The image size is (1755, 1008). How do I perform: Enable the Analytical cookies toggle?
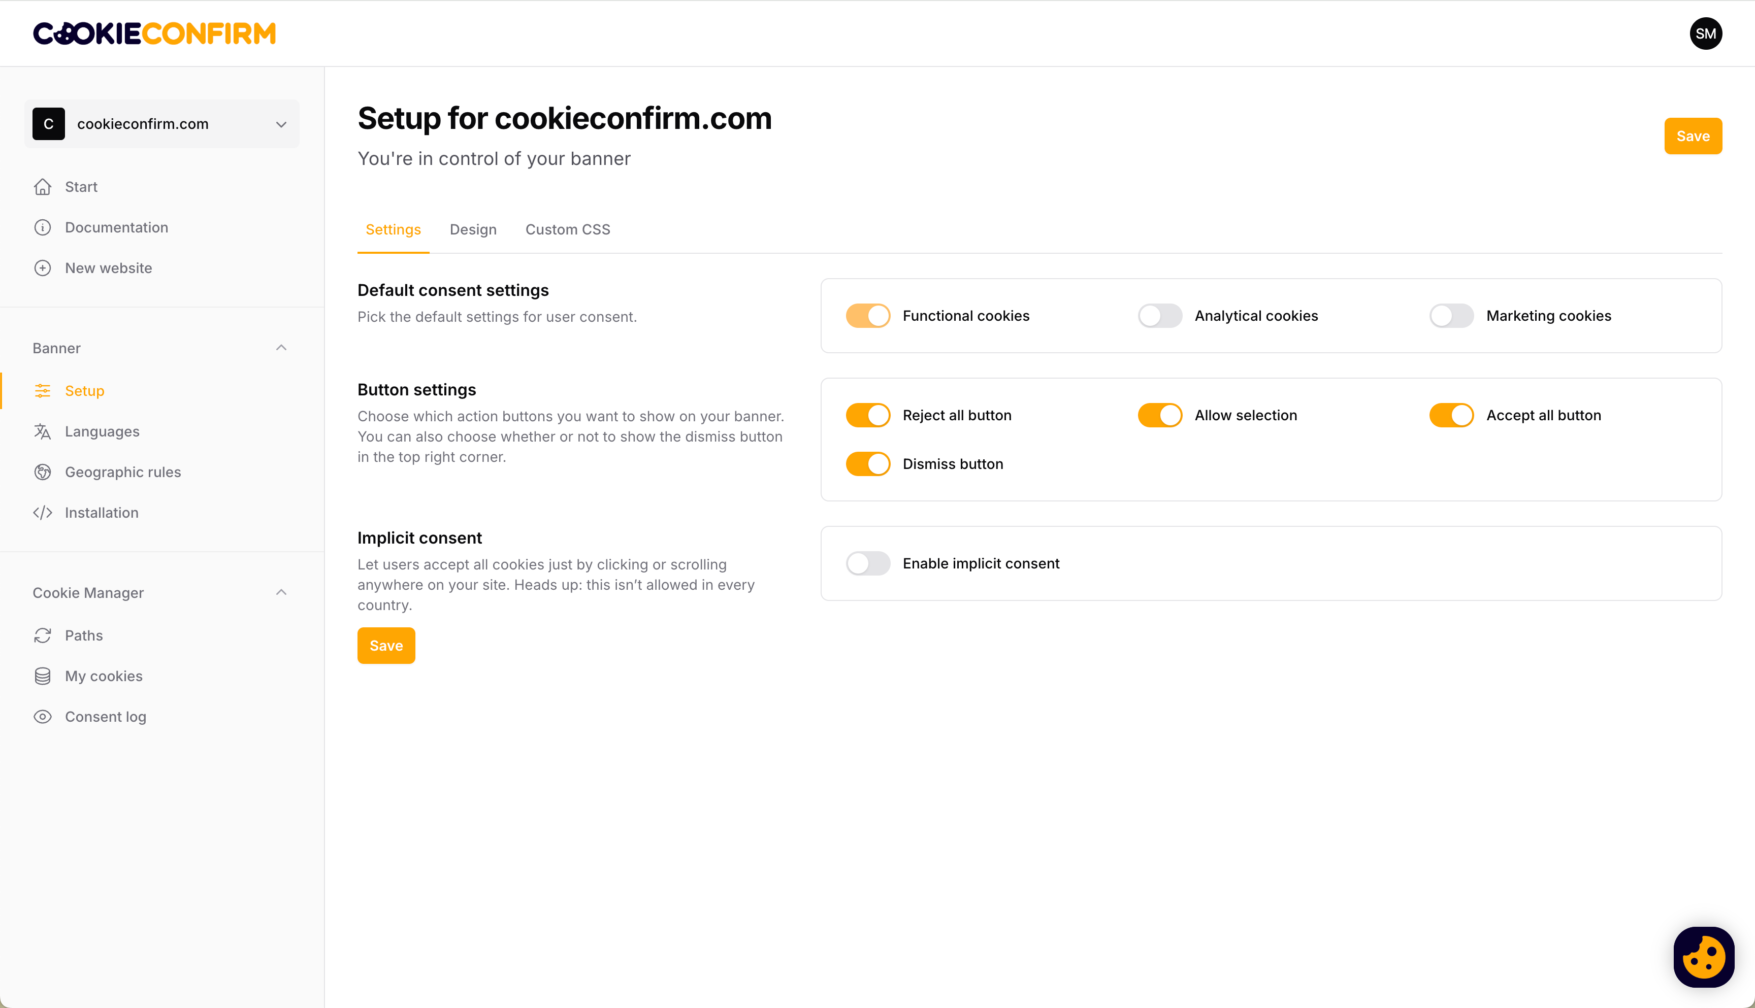click(x=1159, y=316)
